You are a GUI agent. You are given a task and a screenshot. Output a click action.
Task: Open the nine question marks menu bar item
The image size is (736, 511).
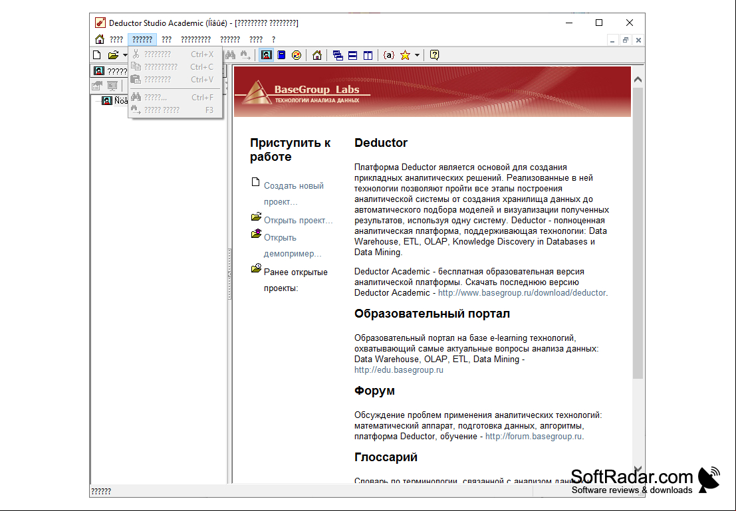coord(195,39)
